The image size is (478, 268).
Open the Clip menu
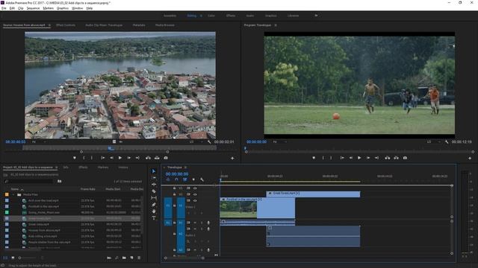coord(21,8)
